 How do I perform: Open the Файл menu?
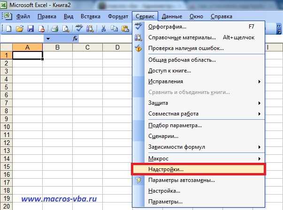(23, 16)
